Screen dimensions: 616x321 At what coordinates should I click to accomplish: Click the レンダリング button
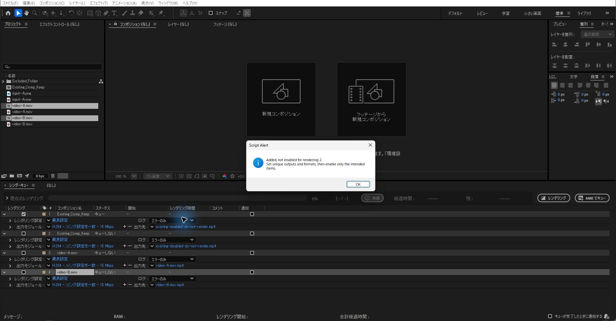[x=554, y=198]
